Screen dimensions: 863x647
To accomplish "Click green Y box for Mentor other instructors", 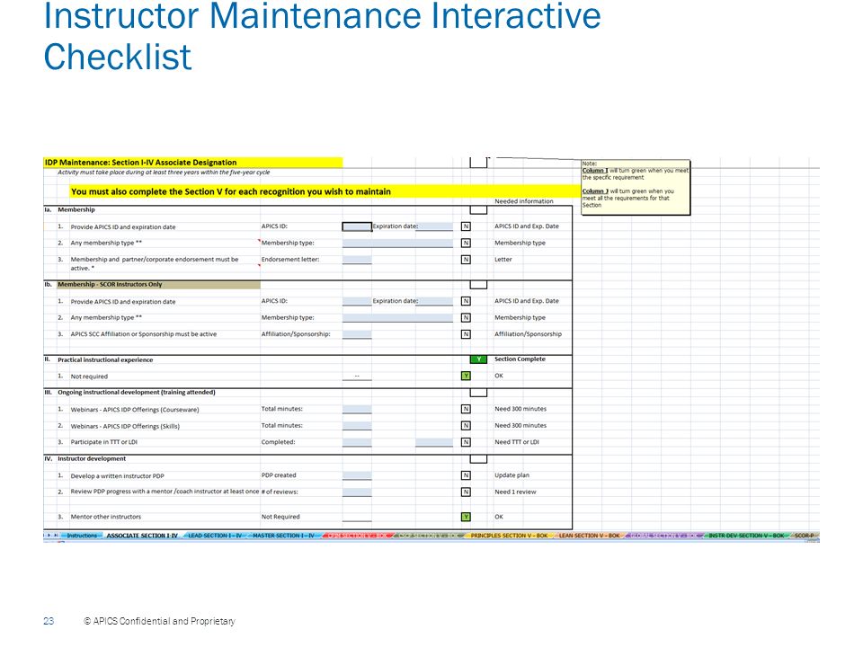I will (466, 517).
